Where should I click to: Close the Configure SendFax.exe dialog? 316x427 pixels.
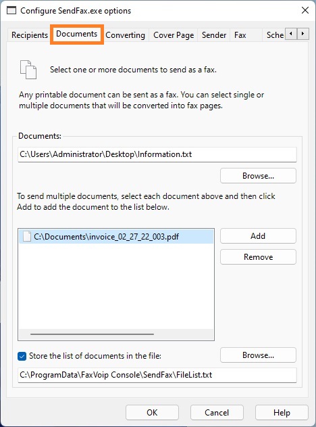point(305,10)
